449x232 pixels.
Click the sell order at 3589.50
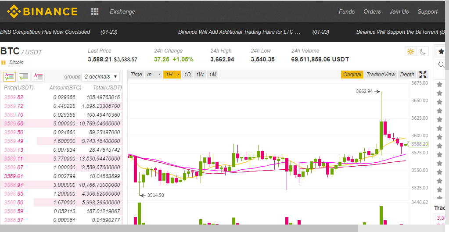tap(61, 132)
